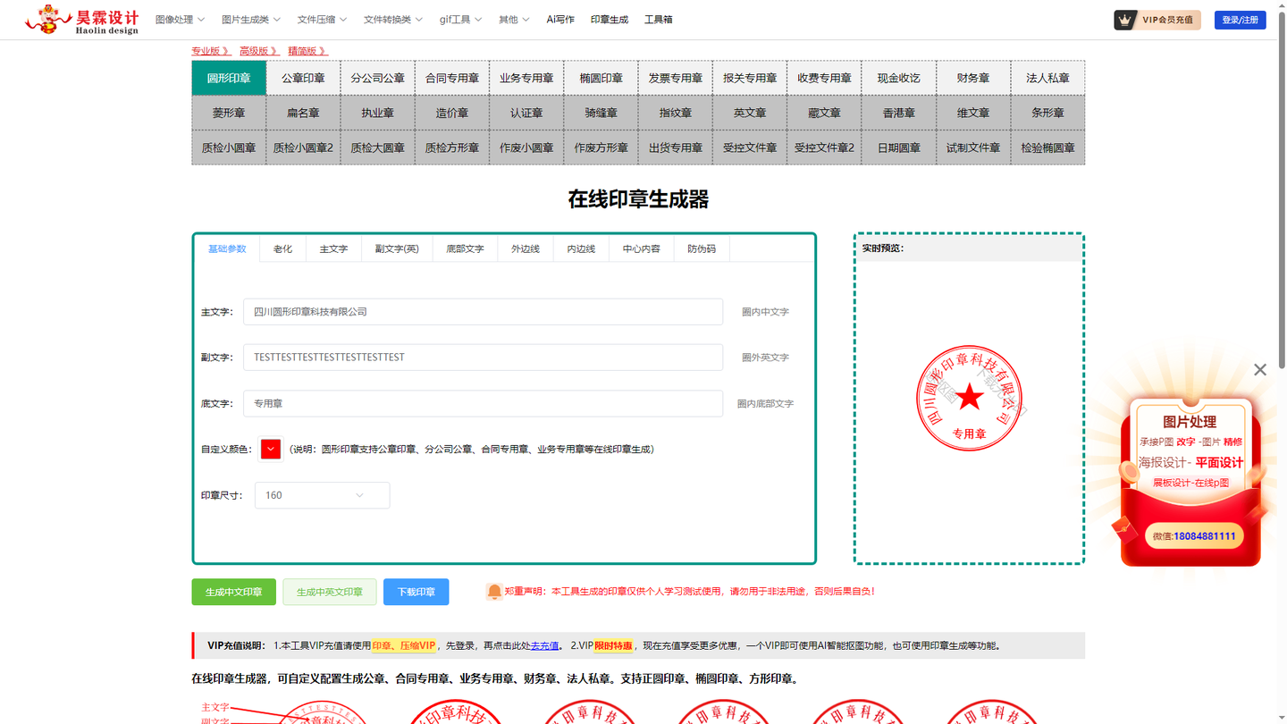
Task: Expand the 文件转换类 menu
Action: [x=393, y=20]
